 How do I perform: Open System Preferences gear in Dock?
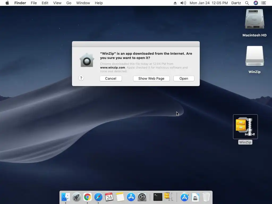(142, 197)
